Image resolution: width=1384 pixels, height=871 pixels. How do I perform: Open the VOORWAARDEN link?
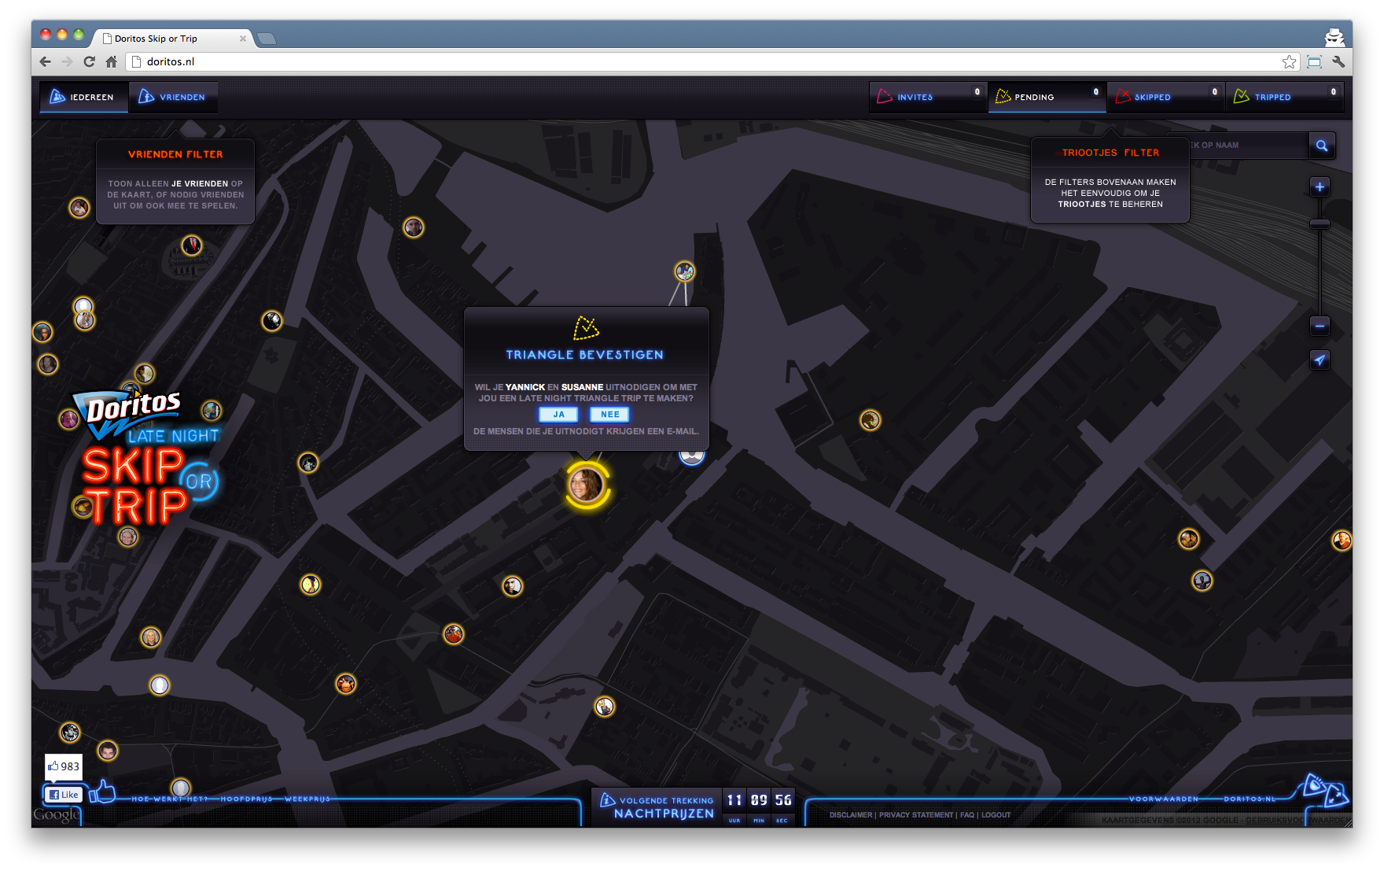tap(1164, 799)
